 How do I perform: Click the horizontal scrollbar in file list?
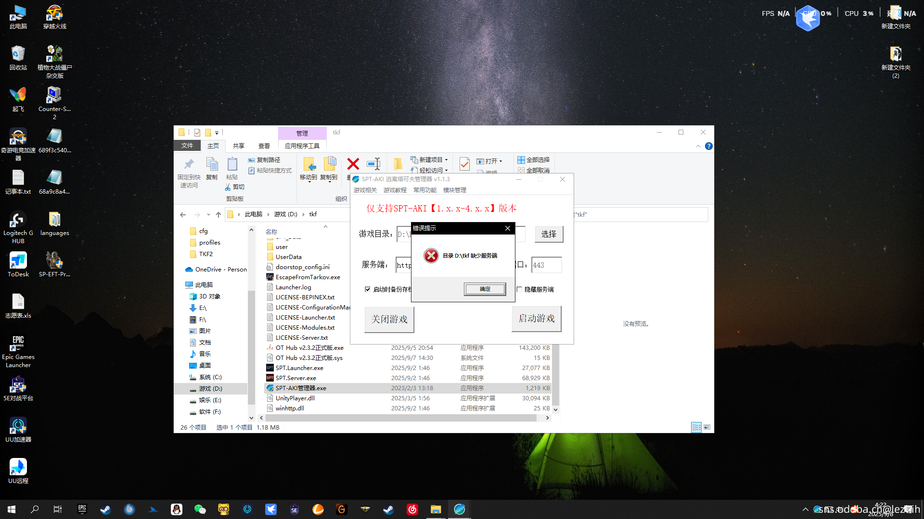coord(400,418)
